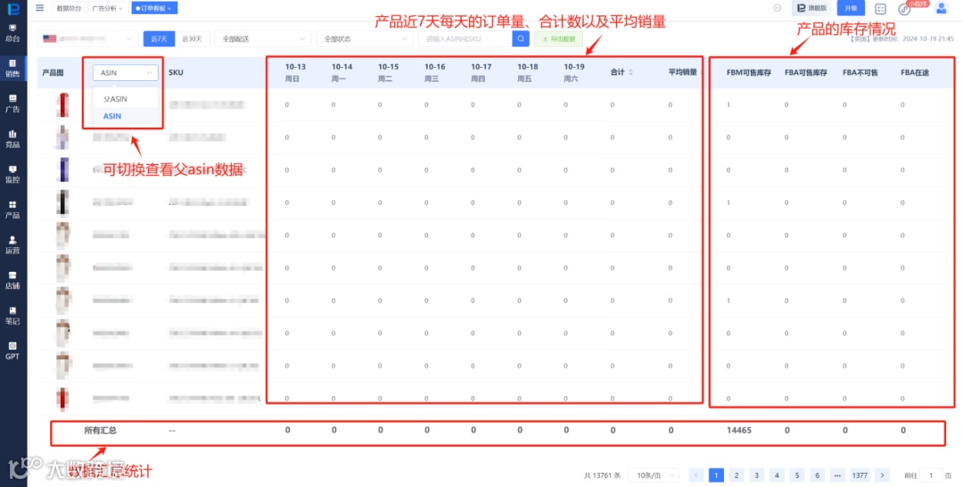
Task: Select the 订单看板 tab
Action: 153,9
